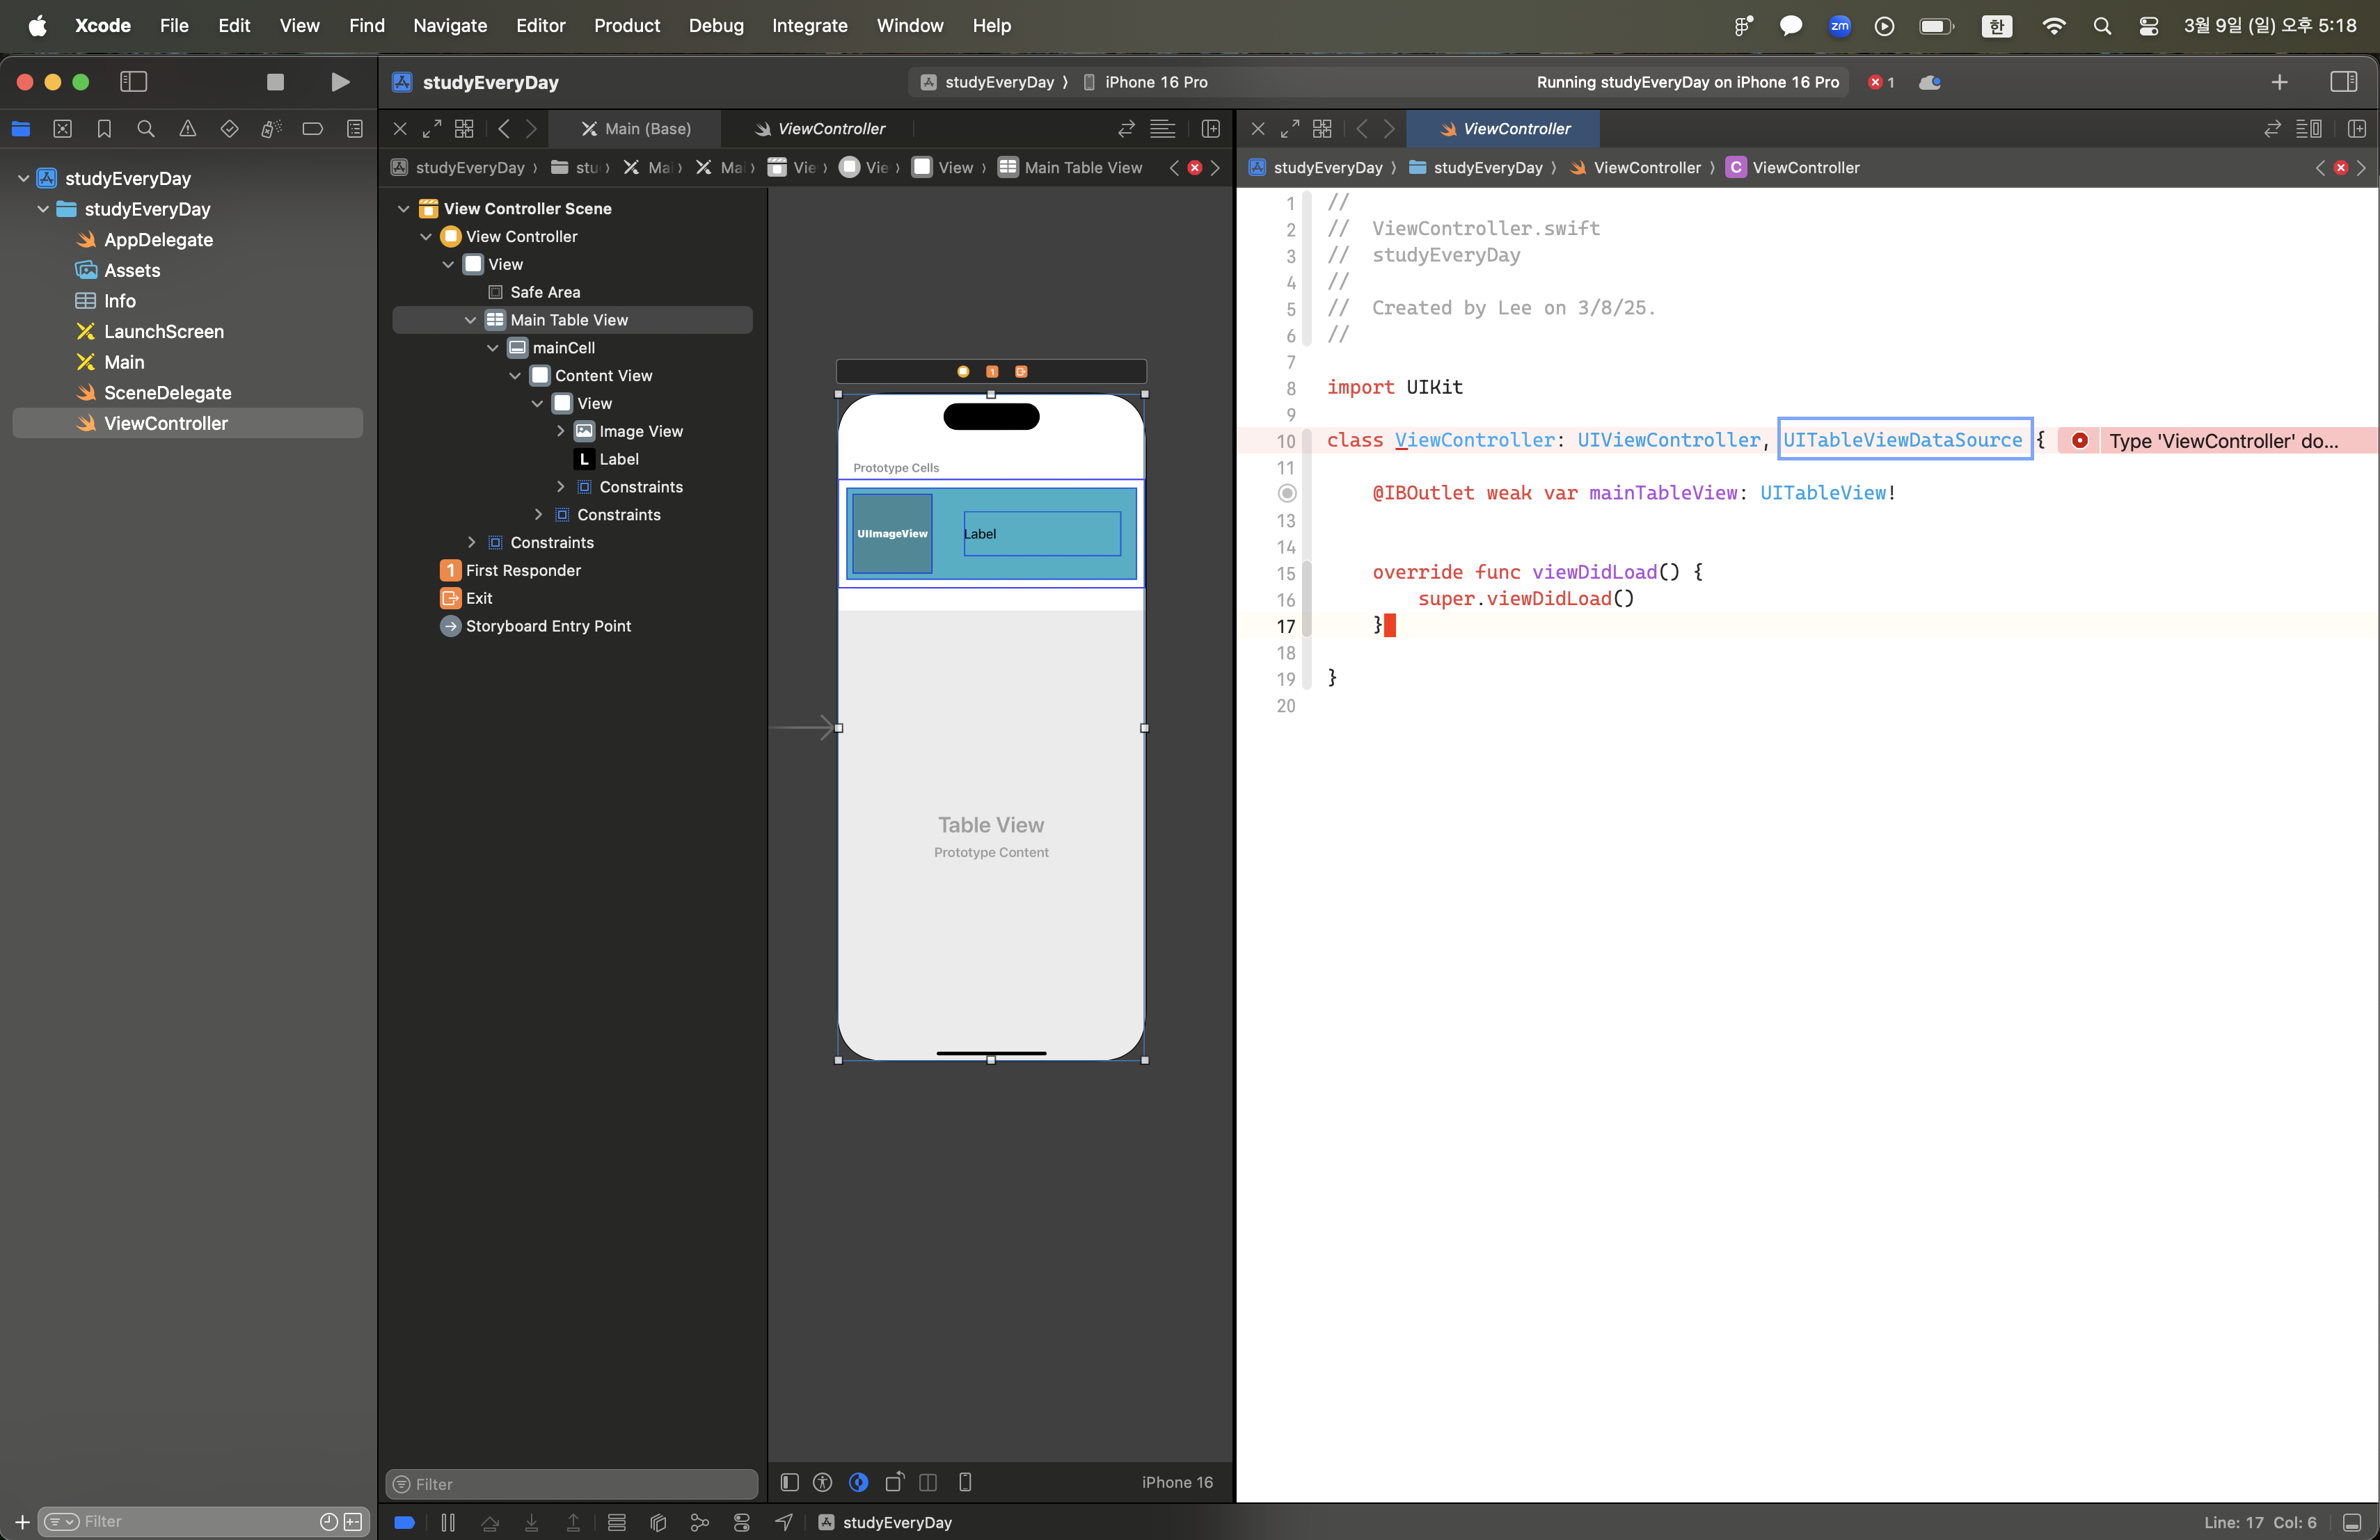Open the Product menu

tap(626, 25)
